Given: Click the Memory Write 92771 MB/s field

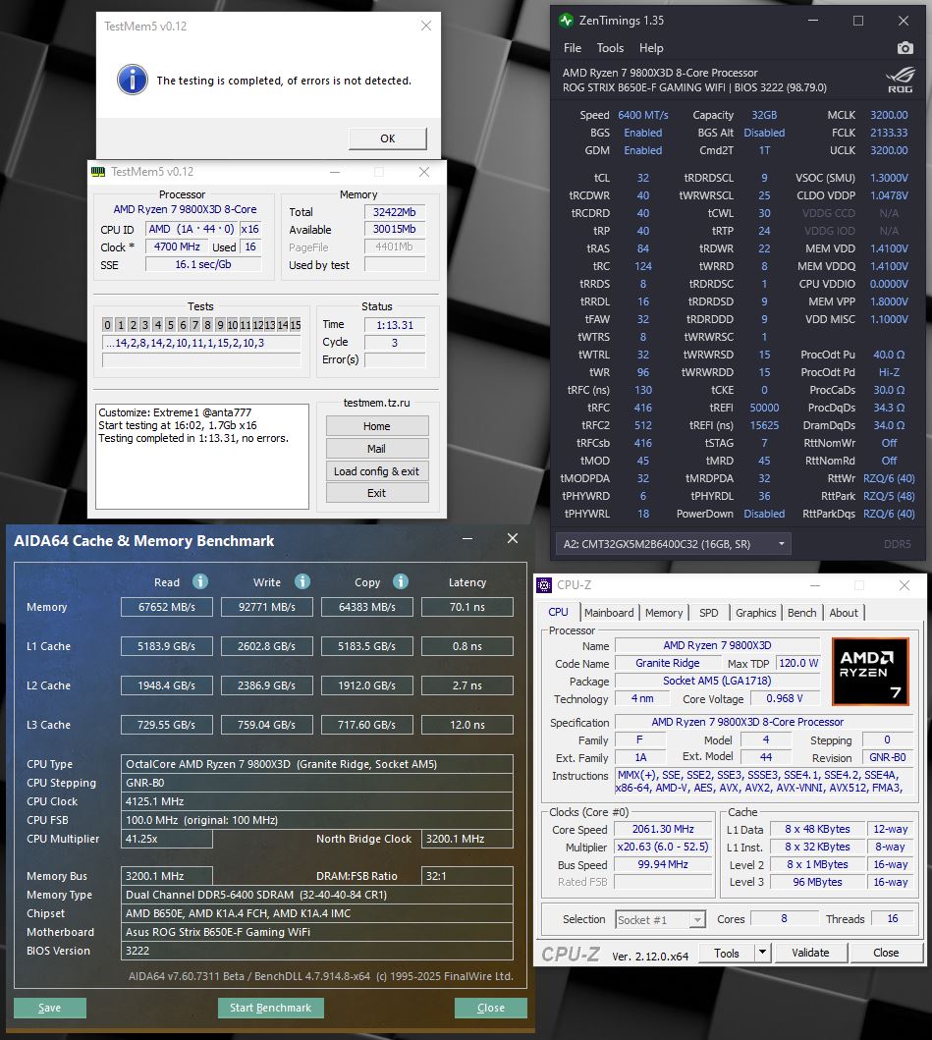Looking at the screenshot, I should click(267, 607).
